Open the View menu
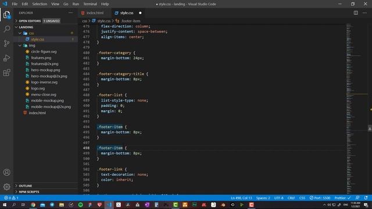Screen dimensions: 372x209 (55, 4)
